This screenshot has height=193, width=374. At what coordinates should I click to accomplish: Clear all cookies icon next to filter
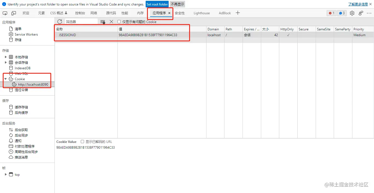tap(103, 22)
